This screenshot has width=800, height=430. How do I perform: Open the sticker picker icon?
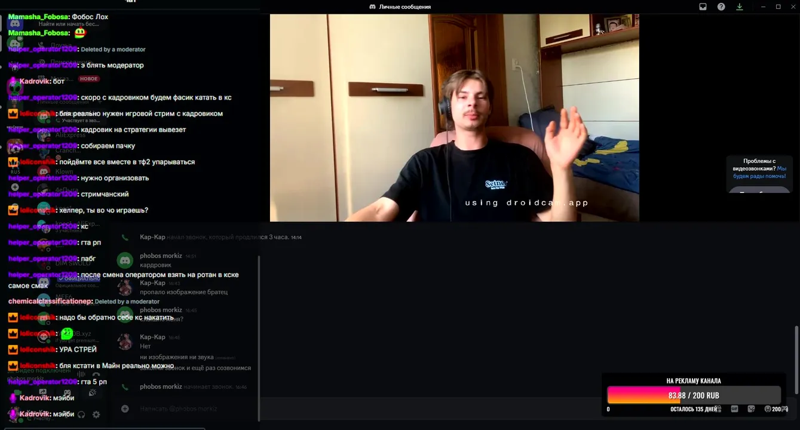tap(751, 409)
